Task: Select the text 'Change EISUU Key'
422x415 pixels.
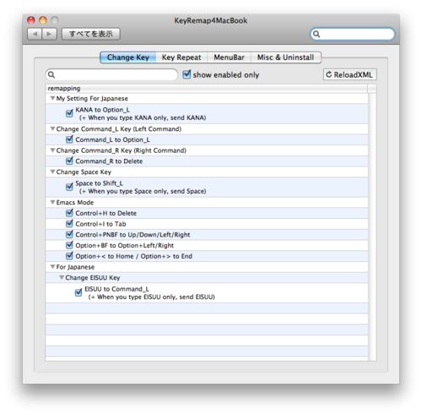Action: coord(93,277)
